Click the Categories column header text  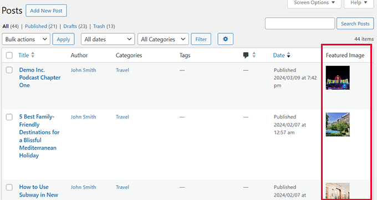pos(129,55)
